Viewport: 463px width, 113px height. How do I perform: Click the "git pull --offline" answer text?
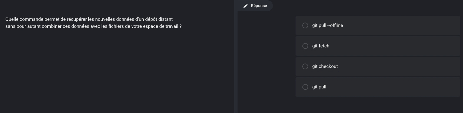pyautogui.click(x=328, y=25)
